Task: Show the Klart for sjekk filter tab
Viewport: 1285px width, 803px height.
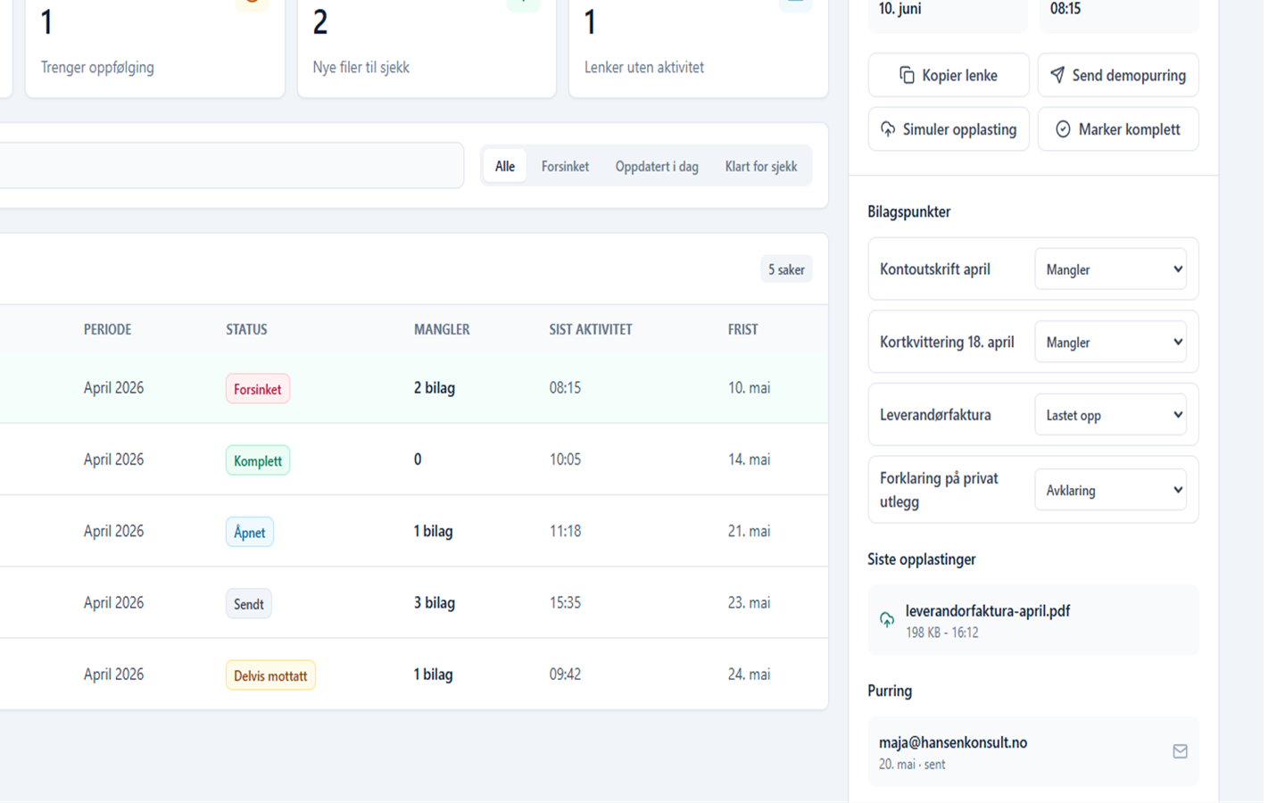Action: coord(761,166)
